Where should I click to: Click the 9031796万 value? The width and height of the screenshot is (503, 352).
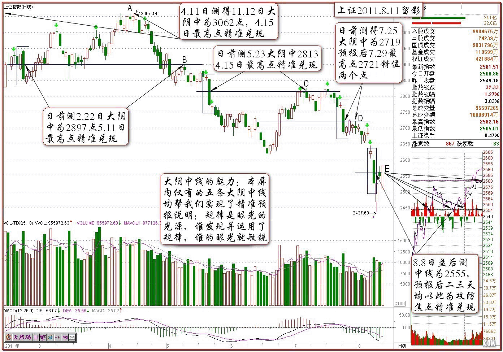click(485, 45)
